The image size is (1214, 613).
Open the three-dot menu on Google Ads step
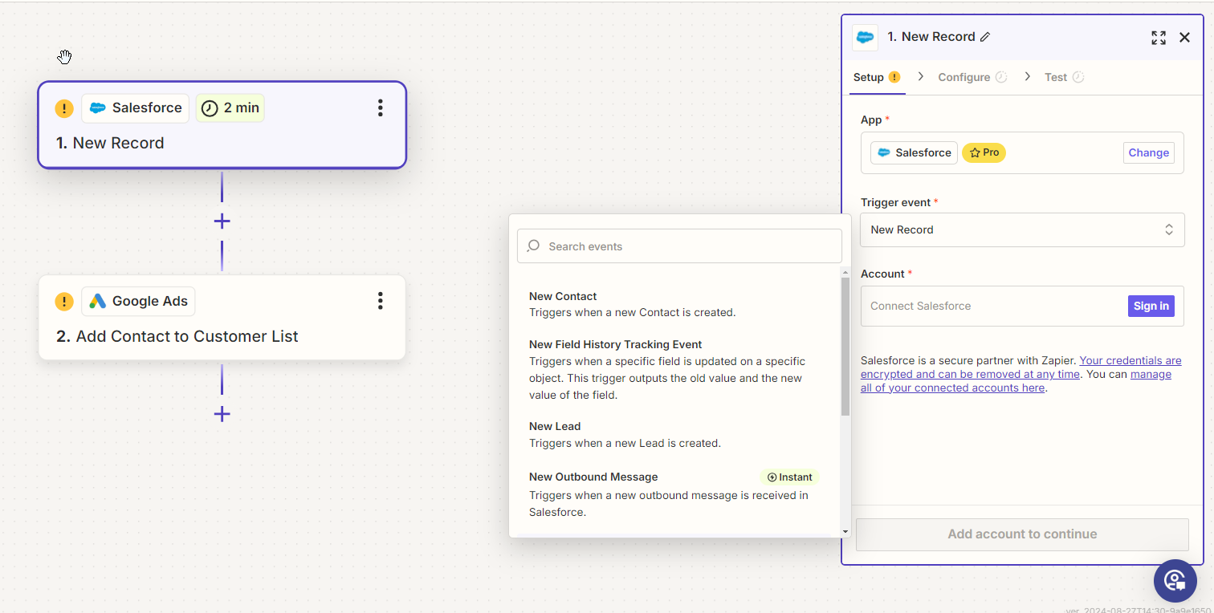click(x=380, y=301)
